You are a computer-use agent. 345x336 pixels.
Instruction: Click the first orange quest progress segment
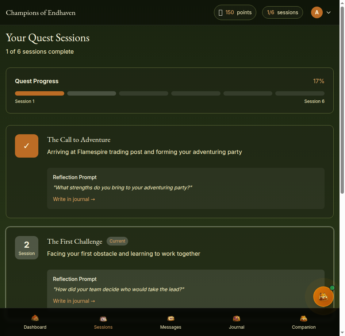(39, 93)
